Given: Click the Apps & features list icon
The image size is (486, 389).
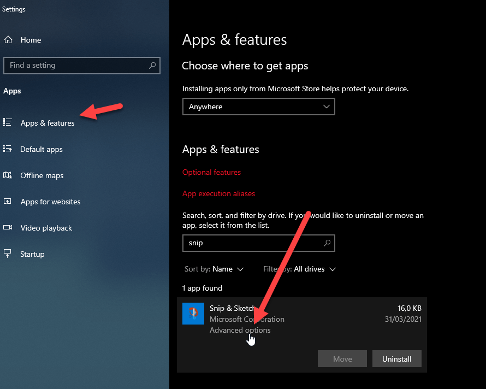Looking at the screenshot, I should [8, 122].
